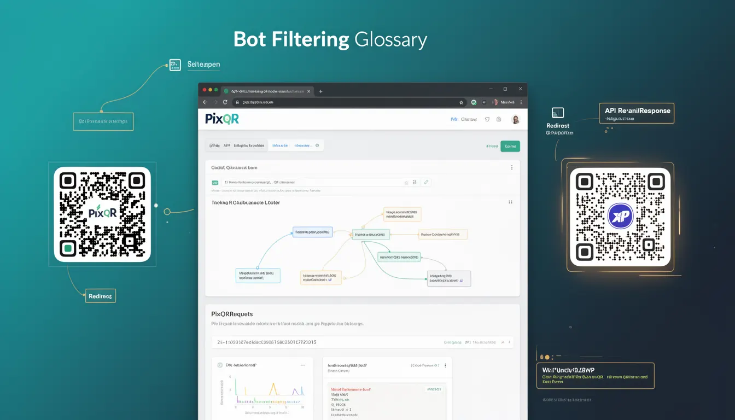Click the right QR code with XP logo
The width and height of the screenshot is (735, 420).
[x=620, y=217]
